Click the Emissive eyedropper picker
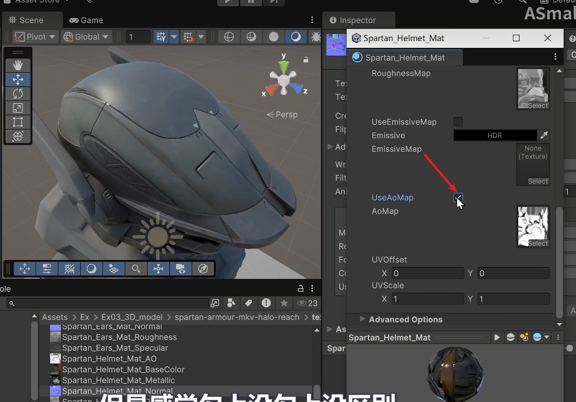This screenshot has height=402, width=576. 543,135
